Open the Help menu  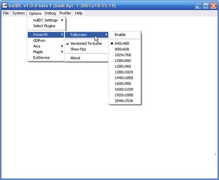tap(78, 13)
